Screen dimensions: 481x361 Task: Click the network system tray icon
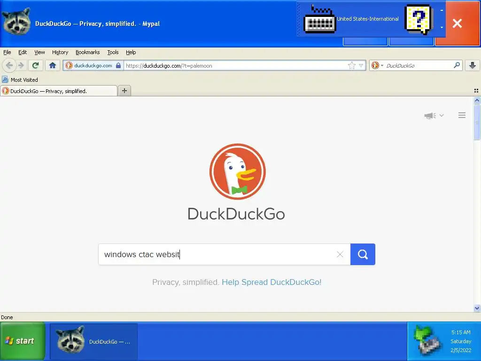(427, 341)
